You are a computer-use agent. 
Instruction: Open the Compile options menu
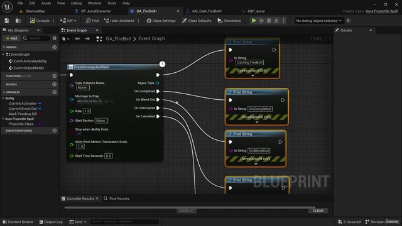click(53, 21)
